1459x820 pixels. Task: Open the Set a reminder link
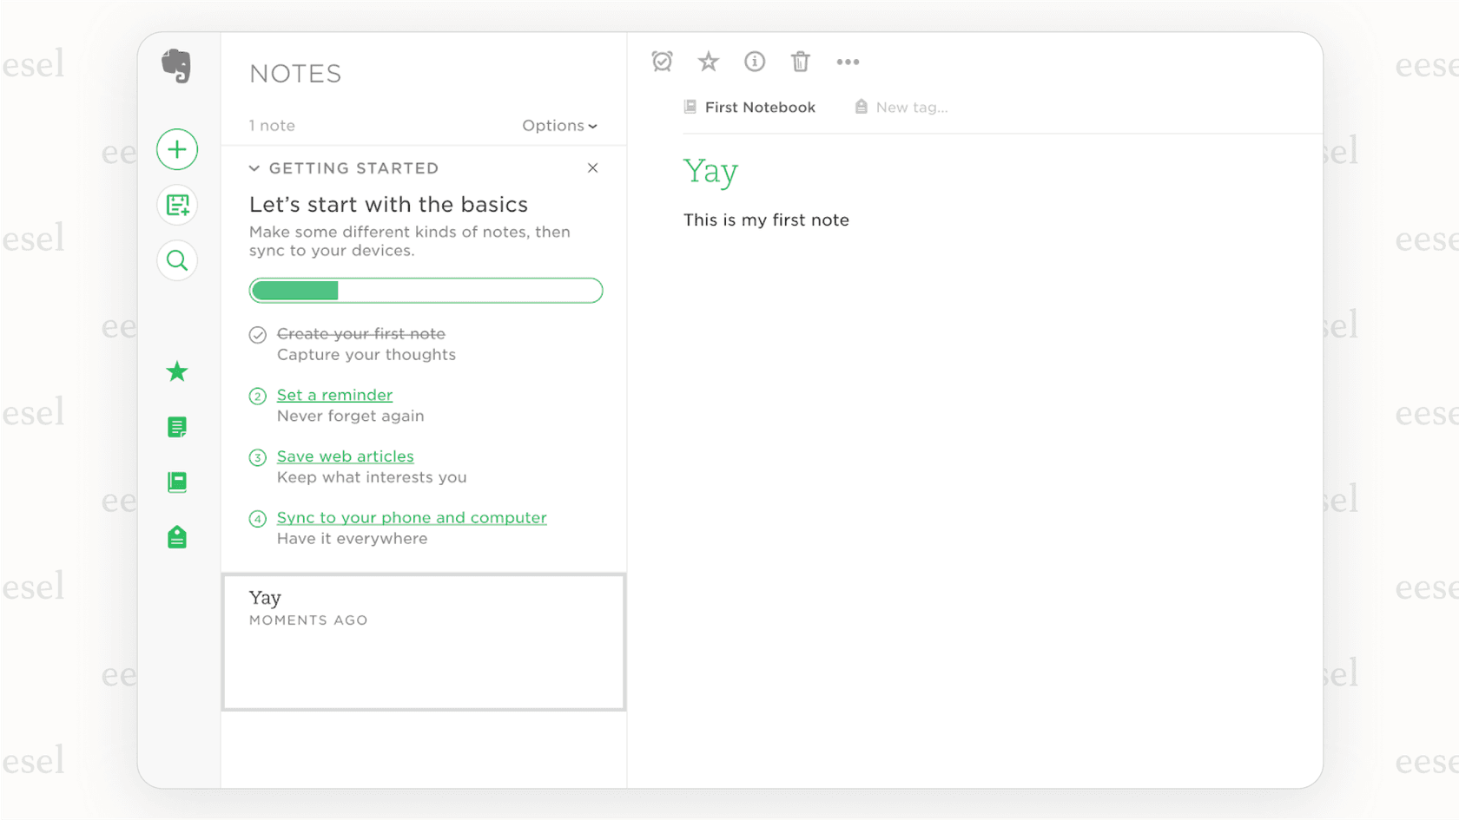point(333,395)
